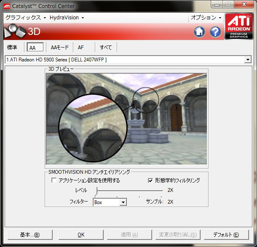This screenshot has width=257, height=247.
Task: Open the オプション menu
Action: pyautogui.click(x=206, y=18)
